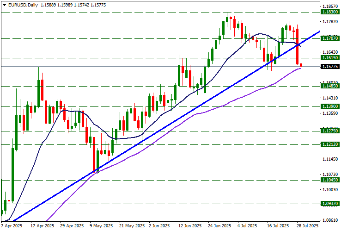Click the 12 Jun 2025 date label
This screenshot has width=341, height=231.
click(x=190, y=226)
